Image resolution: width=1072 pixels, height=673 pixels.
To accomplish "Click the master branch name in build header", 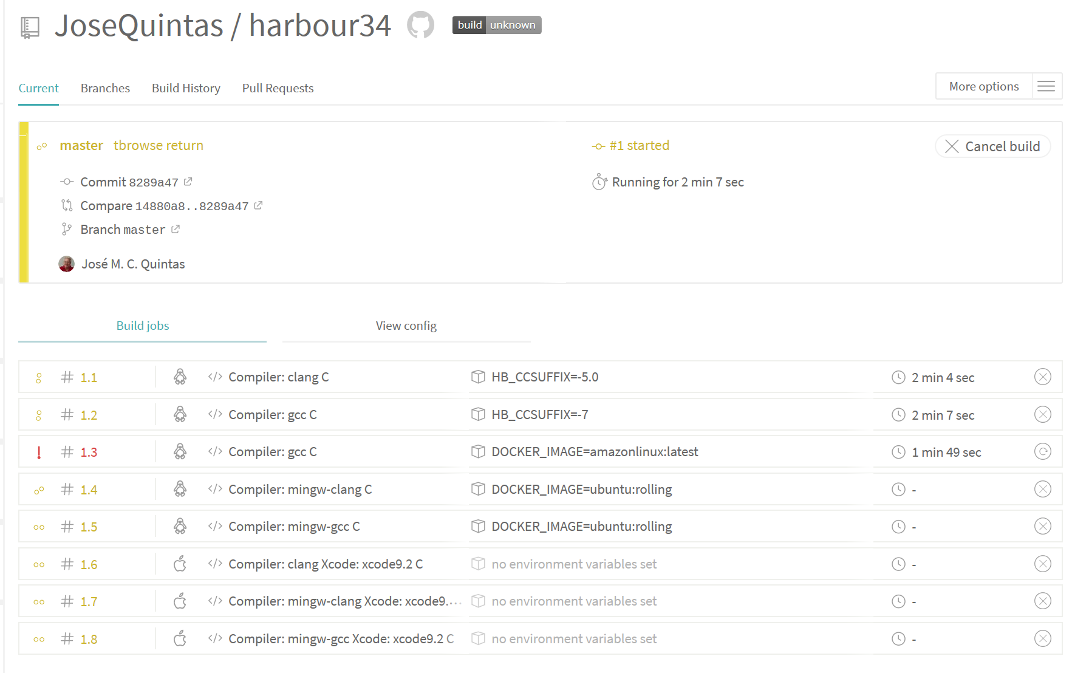I will pyautogui.click(x=81, y=146).
